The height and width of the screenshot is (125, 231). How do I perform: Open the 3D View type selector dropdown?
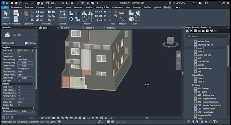click(36, 35)
